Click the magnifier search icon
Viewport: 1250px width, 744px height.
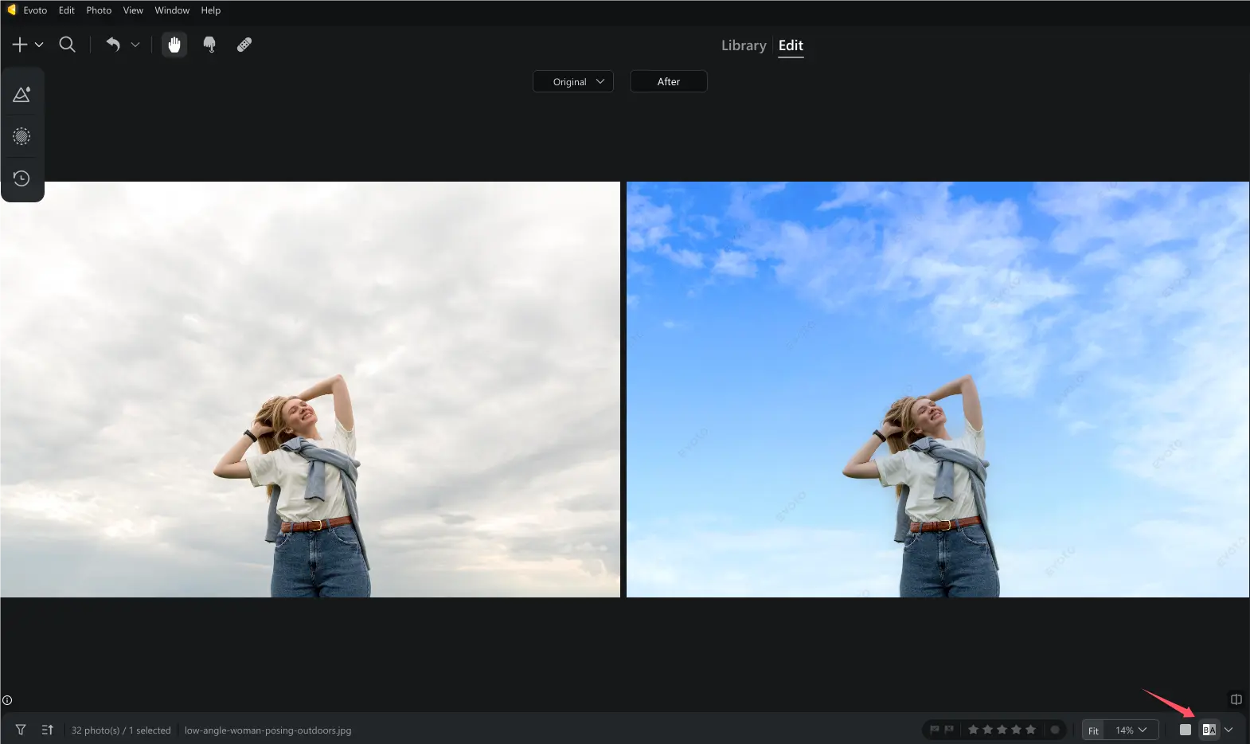(x=68, y=45)
